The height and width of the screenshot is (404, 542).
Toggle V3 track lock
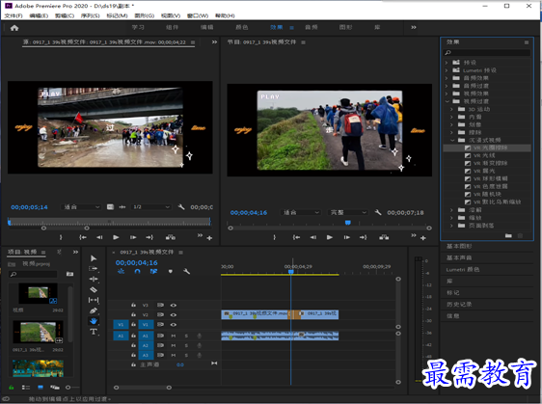[x=133, y=305]
